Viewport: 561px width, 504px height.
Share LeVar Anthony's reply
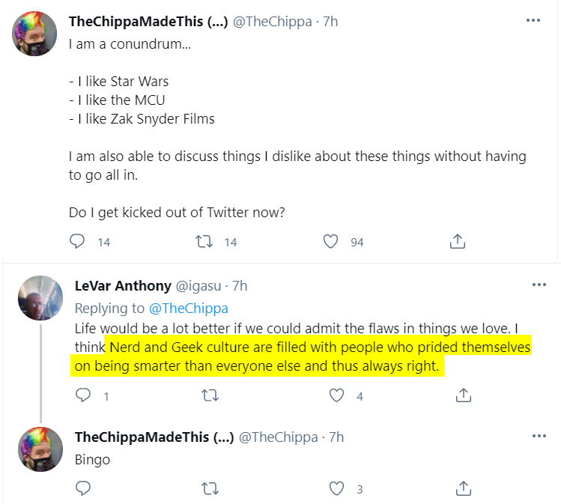pyautogui.click(x=464, y=395)
